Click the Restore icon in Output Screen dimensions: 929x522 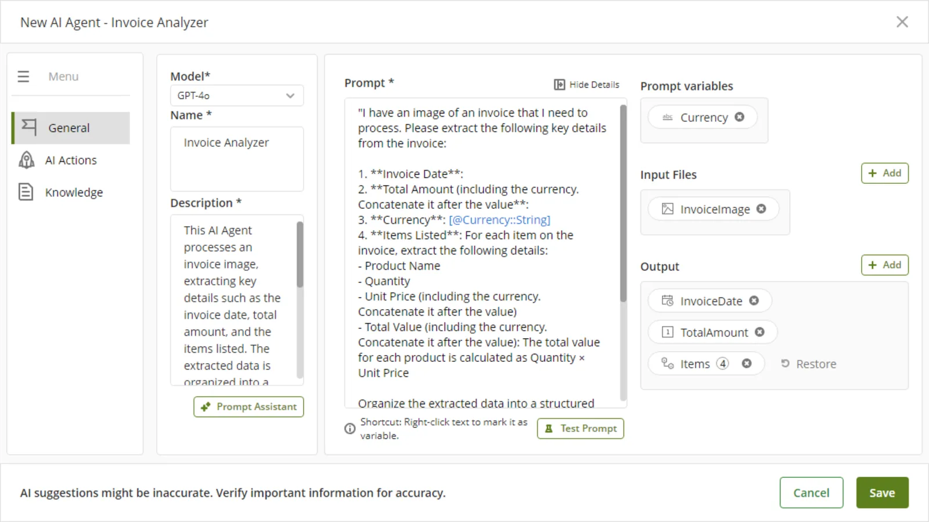(785, 364)
